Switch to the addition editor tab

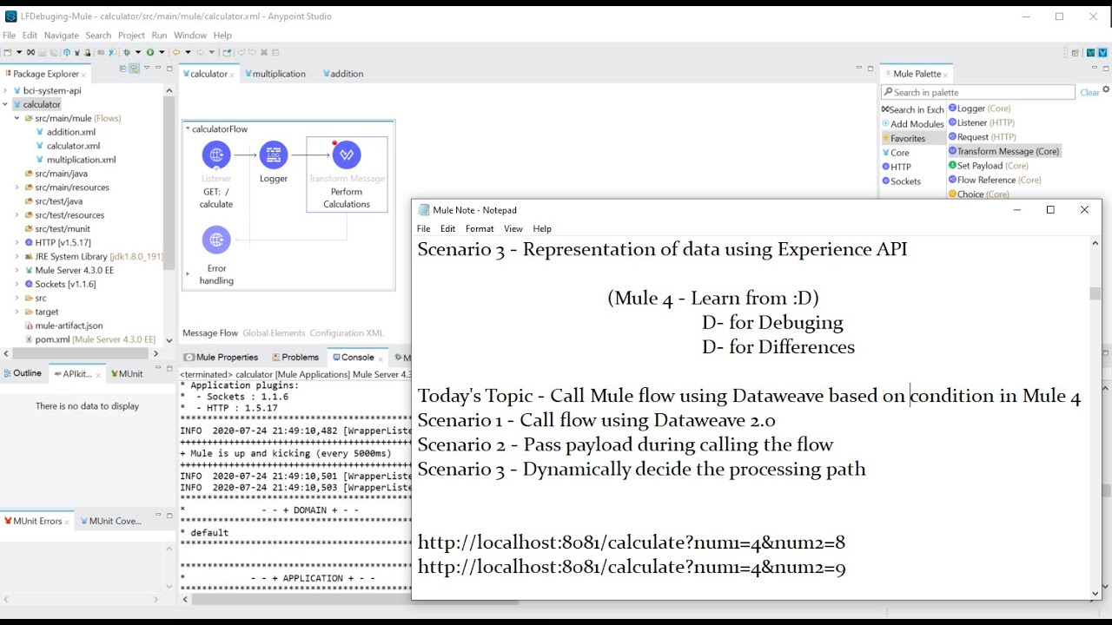pyautogui.click(x=343, y=74)
